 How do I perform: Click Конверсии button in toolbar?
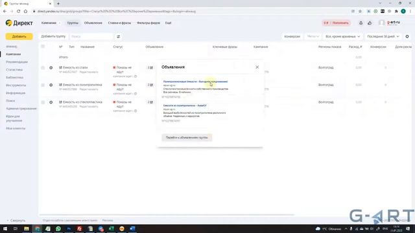[x=292, y=36]
